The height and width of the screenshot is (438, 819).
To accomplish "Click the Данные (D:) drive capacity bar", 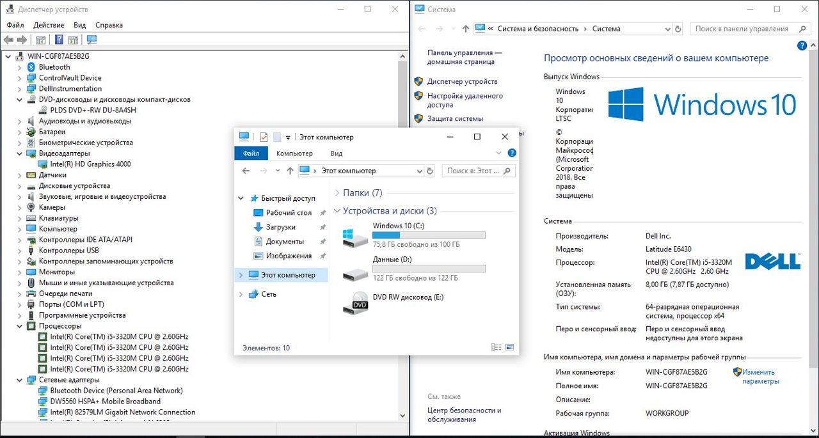I will (429, 269).
